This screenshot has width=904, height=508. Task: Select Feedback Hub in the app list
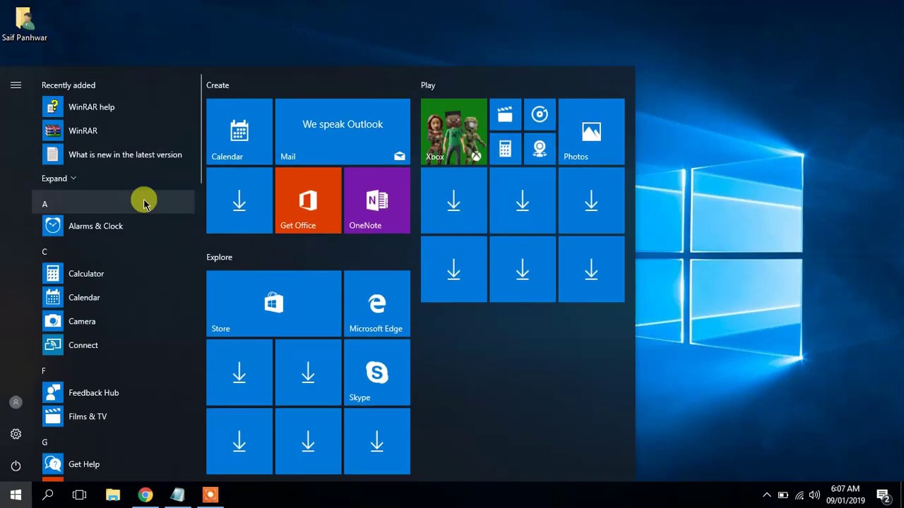tap(93, 392)
